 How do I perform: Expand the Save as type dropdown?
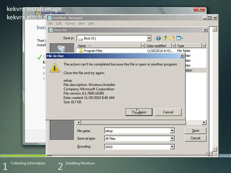pyautogui.click(x=172, y=138)
